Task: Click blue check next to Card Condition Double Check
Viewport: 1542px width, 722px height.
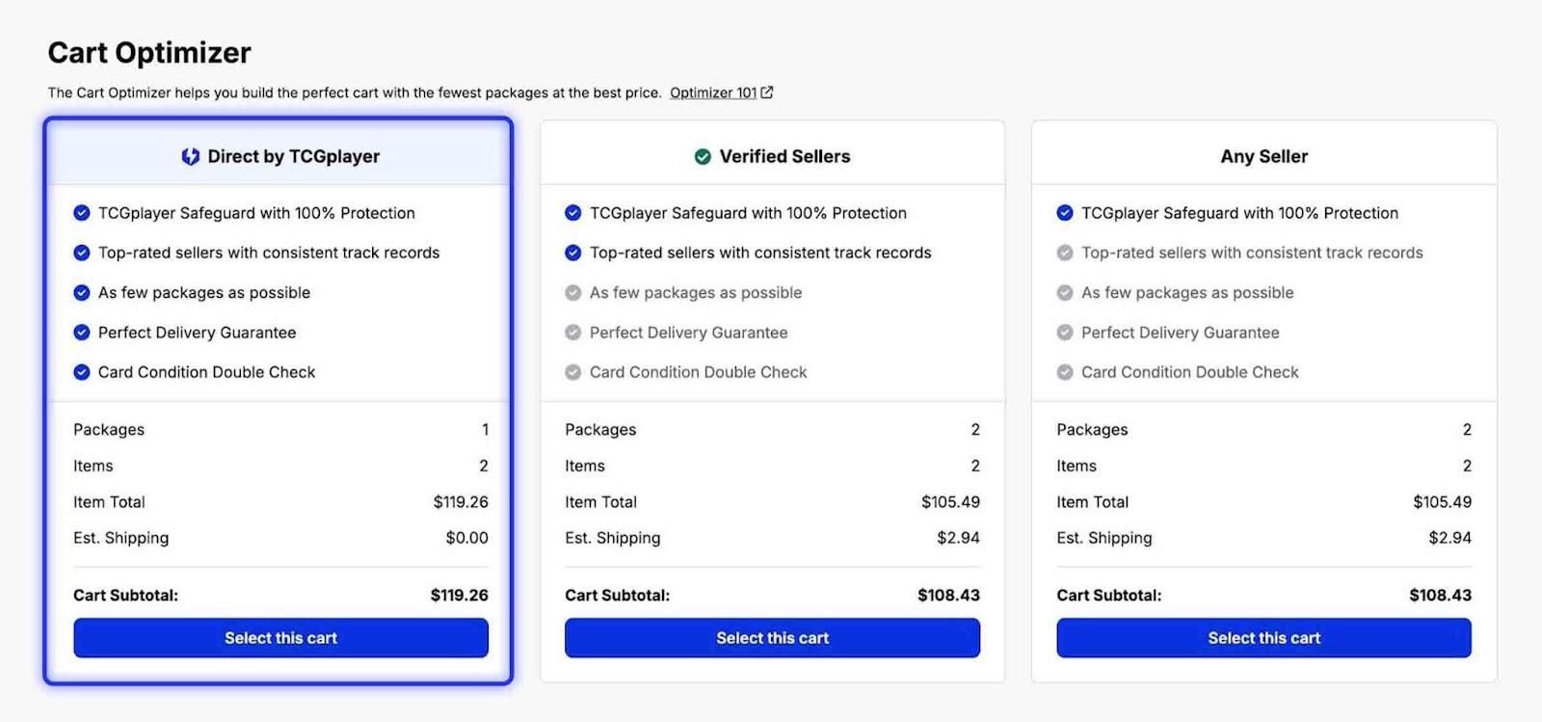Action: (82, 372)
